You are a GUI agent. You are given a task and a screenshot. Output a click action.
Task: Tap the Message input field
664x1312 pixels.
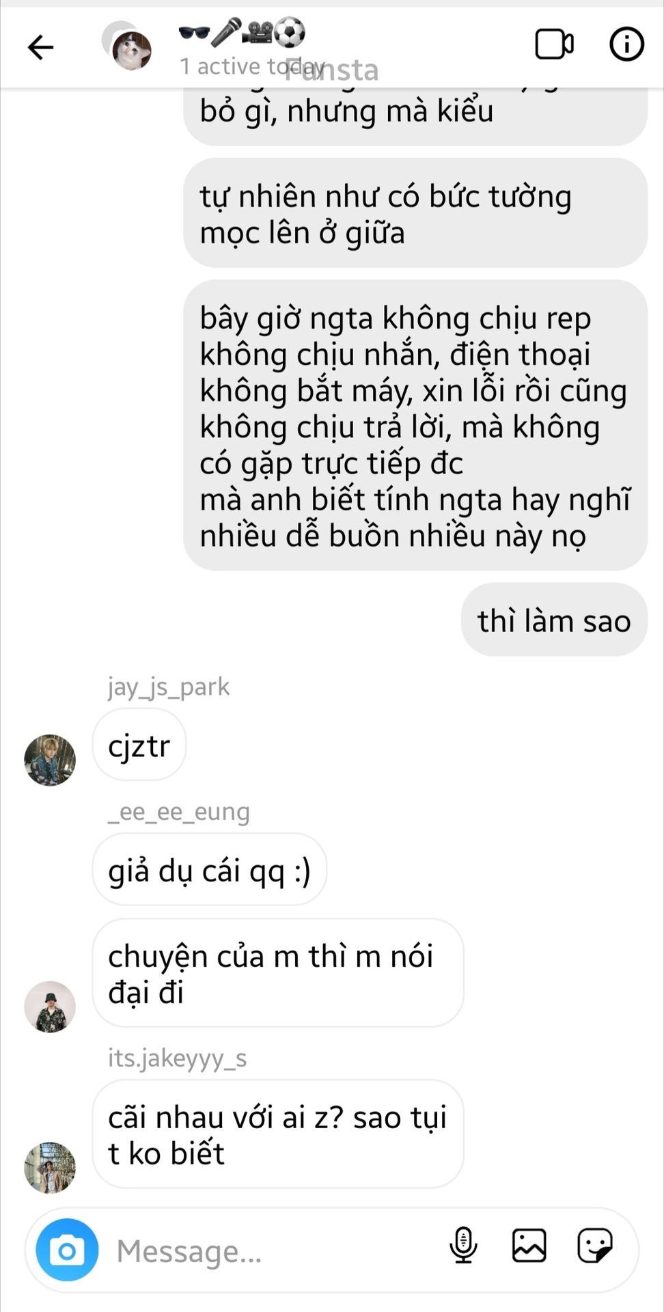click(x=273, y=1250)
